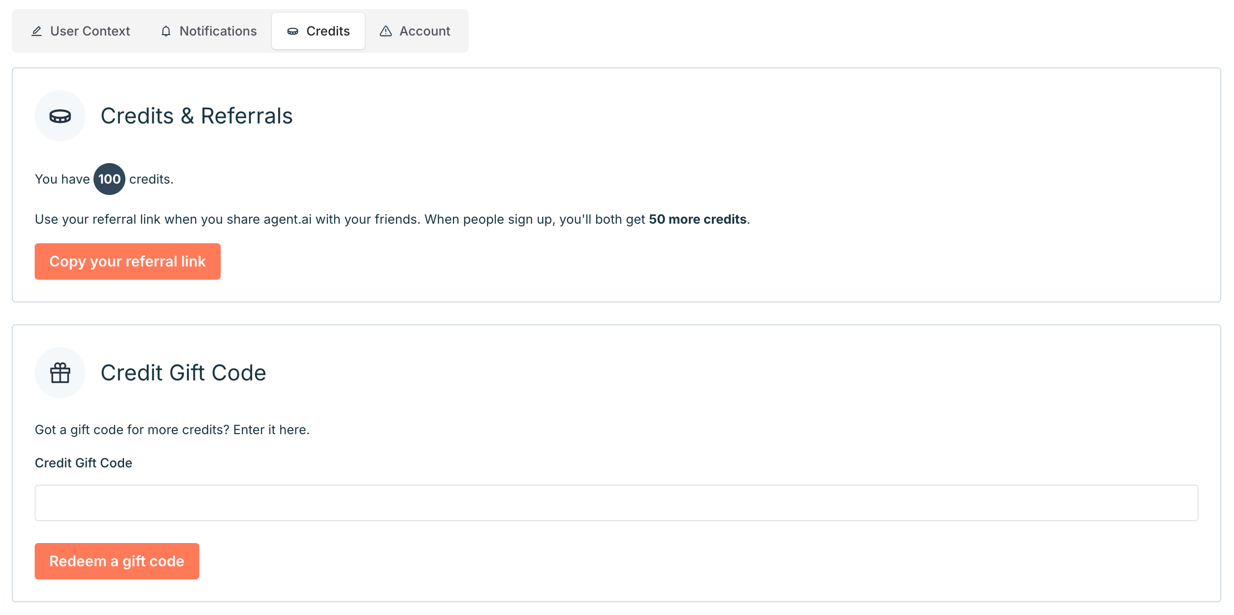The height and width of the screenshot is (615, 1234).
Task: Click the referral link explanation sentence
Action: click(x=340, y=219)
